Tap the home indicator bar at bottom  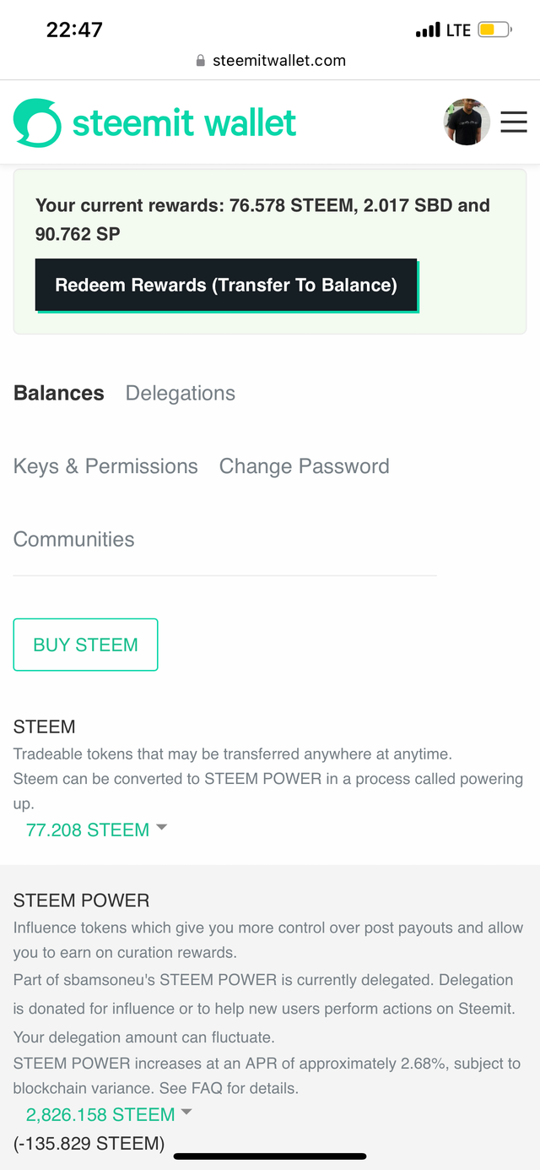point(270,1156)
